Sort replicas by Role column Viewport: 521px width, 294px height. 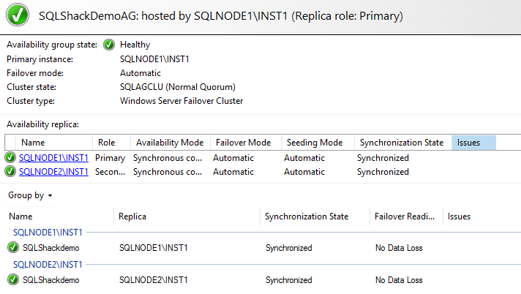[x=106, y=143]
